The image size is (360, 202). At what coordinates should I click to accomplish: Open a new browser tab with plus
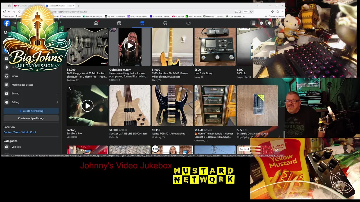pos(78,6)
